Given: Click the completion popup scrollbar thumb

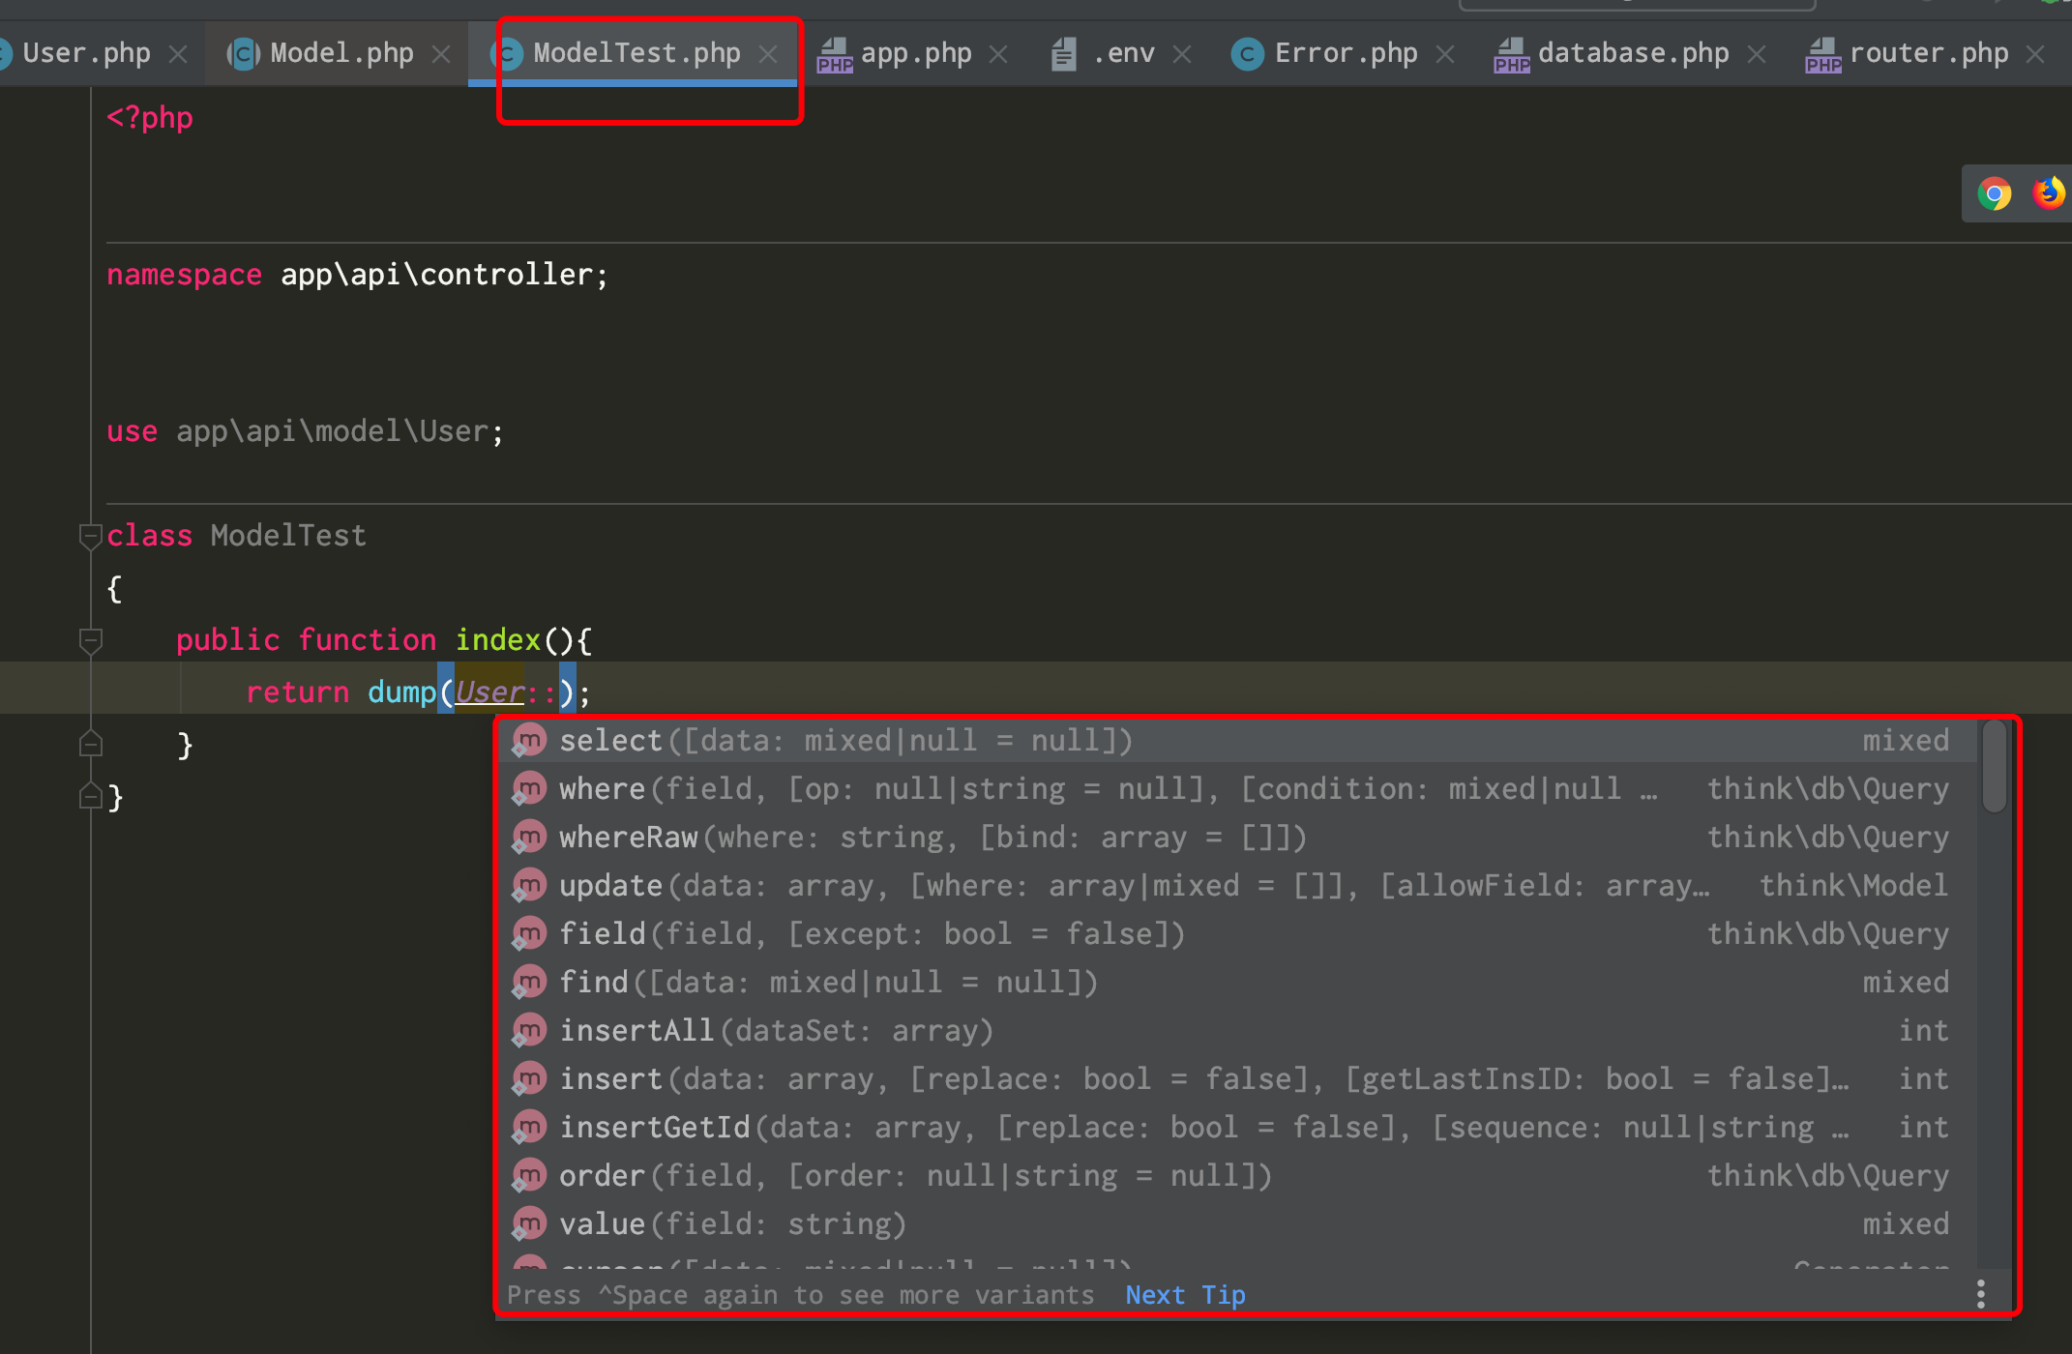Looking at the screenshot, I should click(1994, 766).
